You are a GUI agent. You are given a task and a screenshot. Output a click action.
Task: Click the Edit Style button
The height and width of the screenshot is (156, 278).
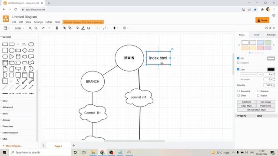[246, 102]
